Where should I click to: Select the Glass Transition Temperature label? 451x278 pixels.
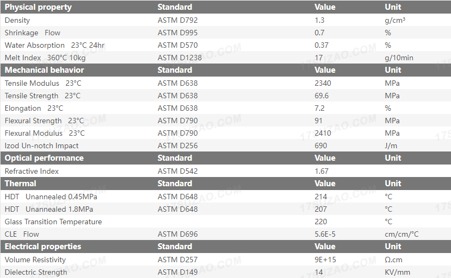(x=53, y=222)
